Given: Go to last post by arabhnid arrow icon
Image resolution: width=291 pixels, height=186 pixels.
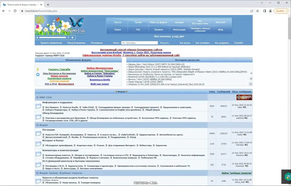Looking at the screenshot, I should 246,118.
